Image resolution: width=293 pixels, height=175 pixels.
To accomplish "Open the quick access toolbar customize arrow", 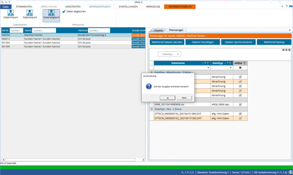I will coord(9,2).
